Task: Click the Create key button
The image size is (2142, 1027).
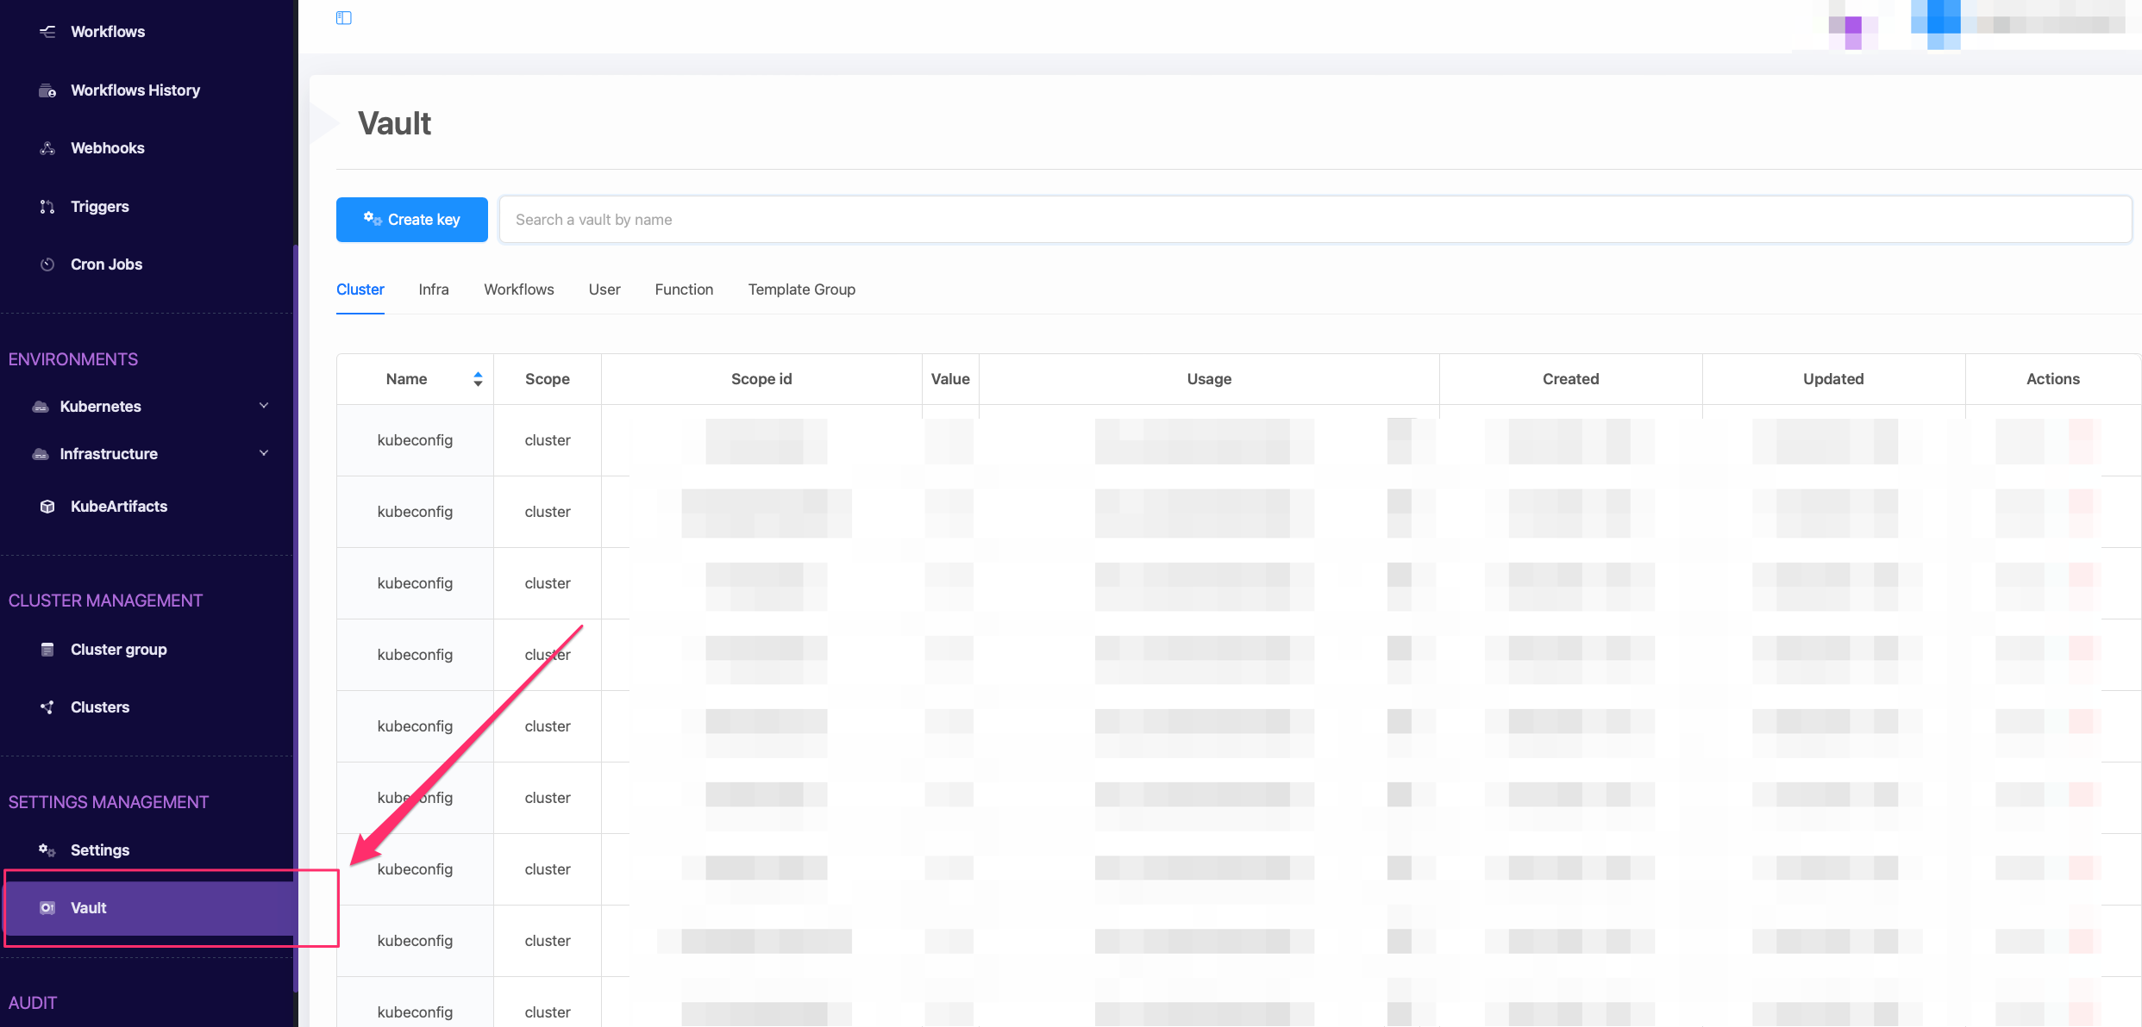Action: pos(411,220)
